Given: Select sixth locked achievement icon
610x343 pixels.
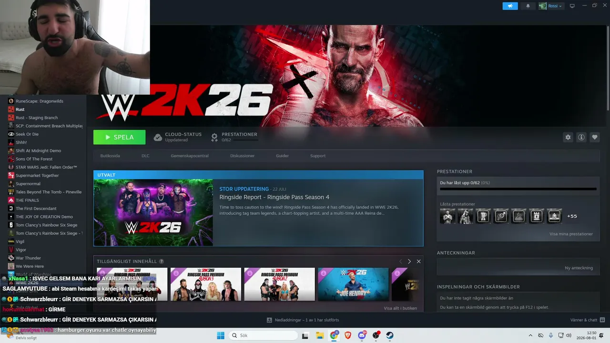Looking at the screenshot, I should [537, 216].
